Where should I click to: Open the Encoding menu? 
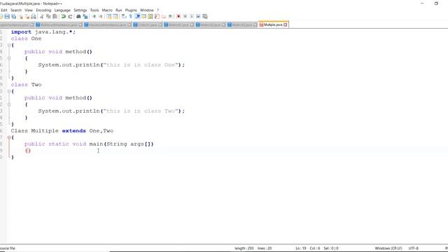[43, 10]
